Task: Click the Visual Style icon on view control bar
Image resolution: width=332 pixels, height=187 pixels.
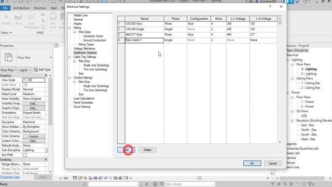Action: coord(80,178)
